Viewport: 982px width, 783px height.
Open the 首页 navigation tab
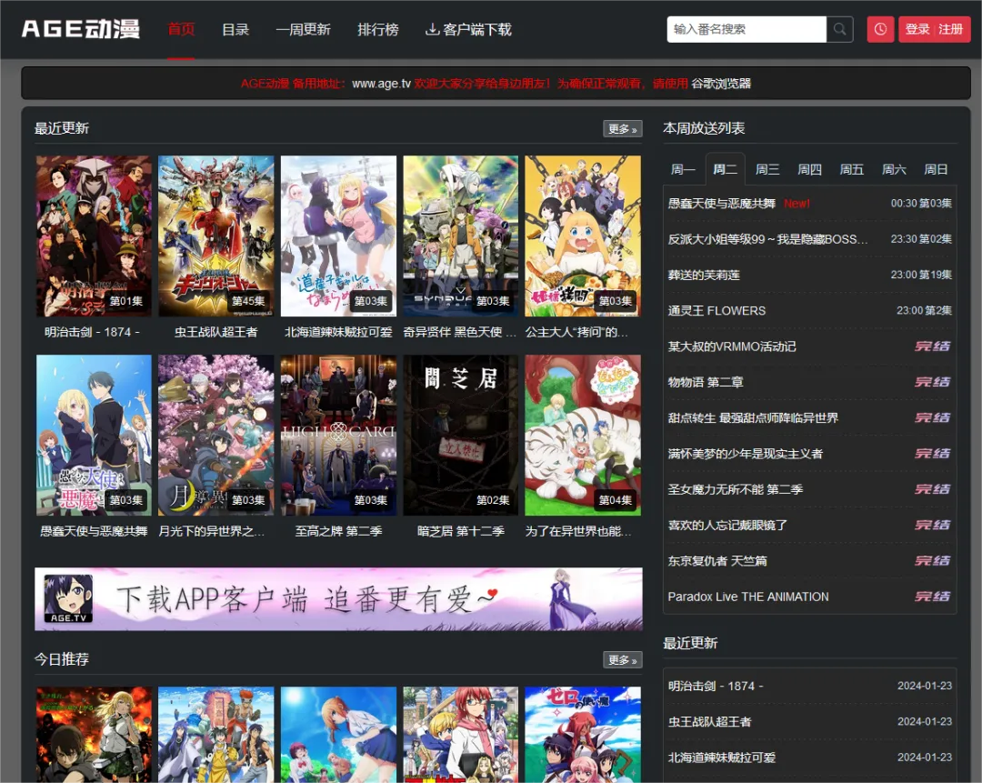coord(181,29)
